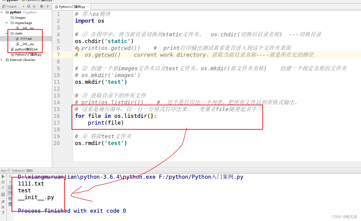This screenshot has height=221, width=361.
Task: Click '1111.txt' in the console output
Action: (x=31, y=184)
